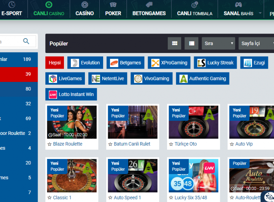Click the Poker cards icon
The image size is (274, 202).
(113, 5)
